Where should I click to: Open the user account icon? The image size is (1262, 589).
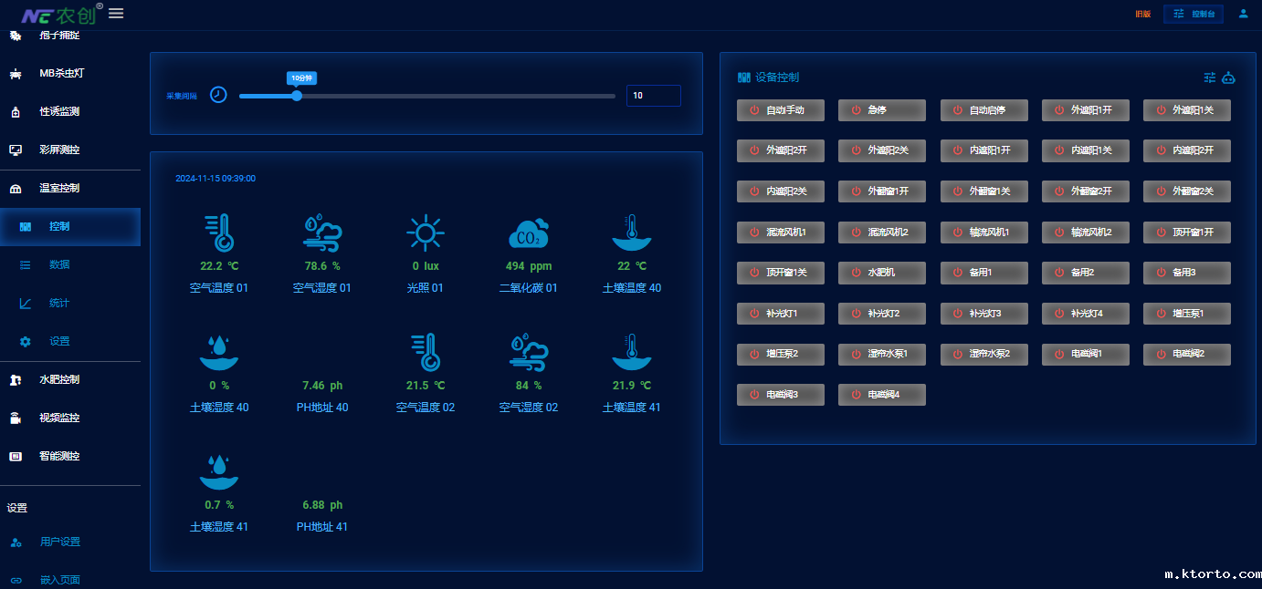(1243, 14)
